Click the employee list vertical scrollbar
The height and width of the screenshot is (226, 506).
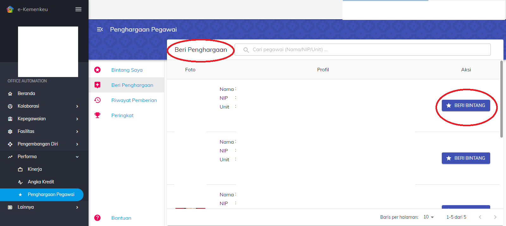point(501,99)
